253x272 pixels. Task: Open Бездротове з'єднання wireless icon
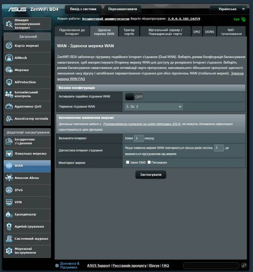coord(9,141)
